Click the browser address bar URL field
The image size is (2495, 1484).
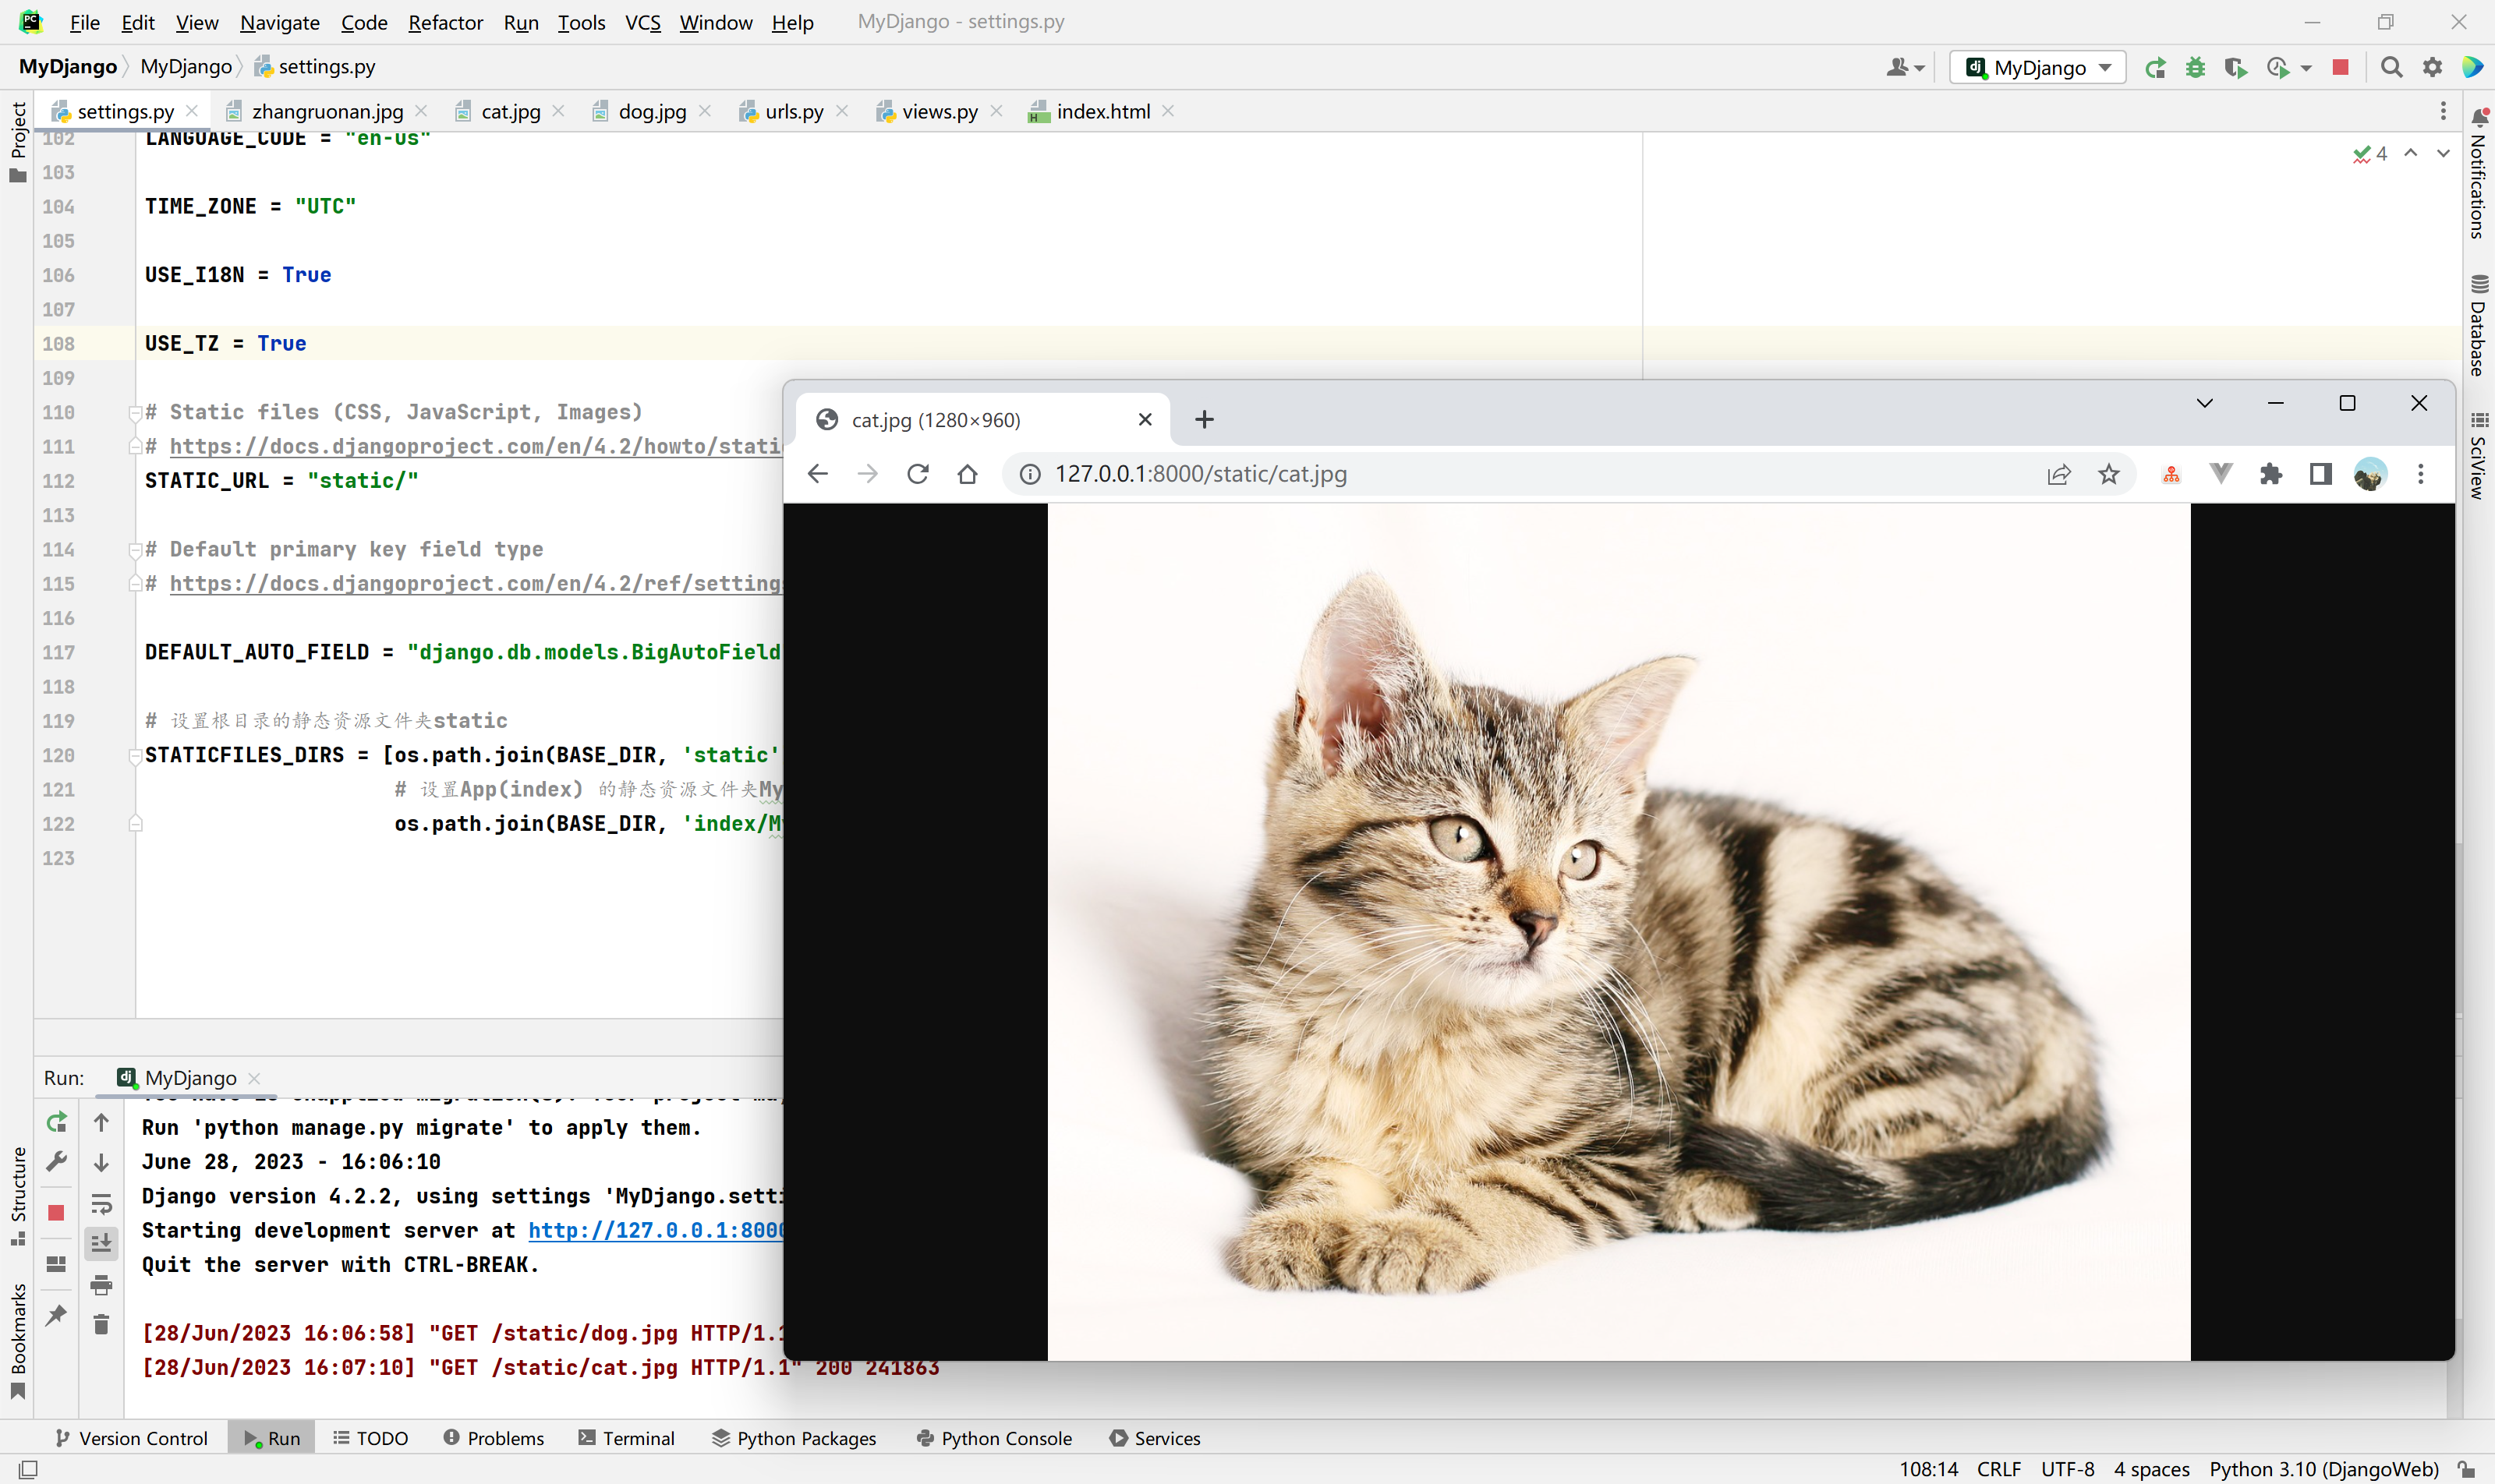point(1201,474)
